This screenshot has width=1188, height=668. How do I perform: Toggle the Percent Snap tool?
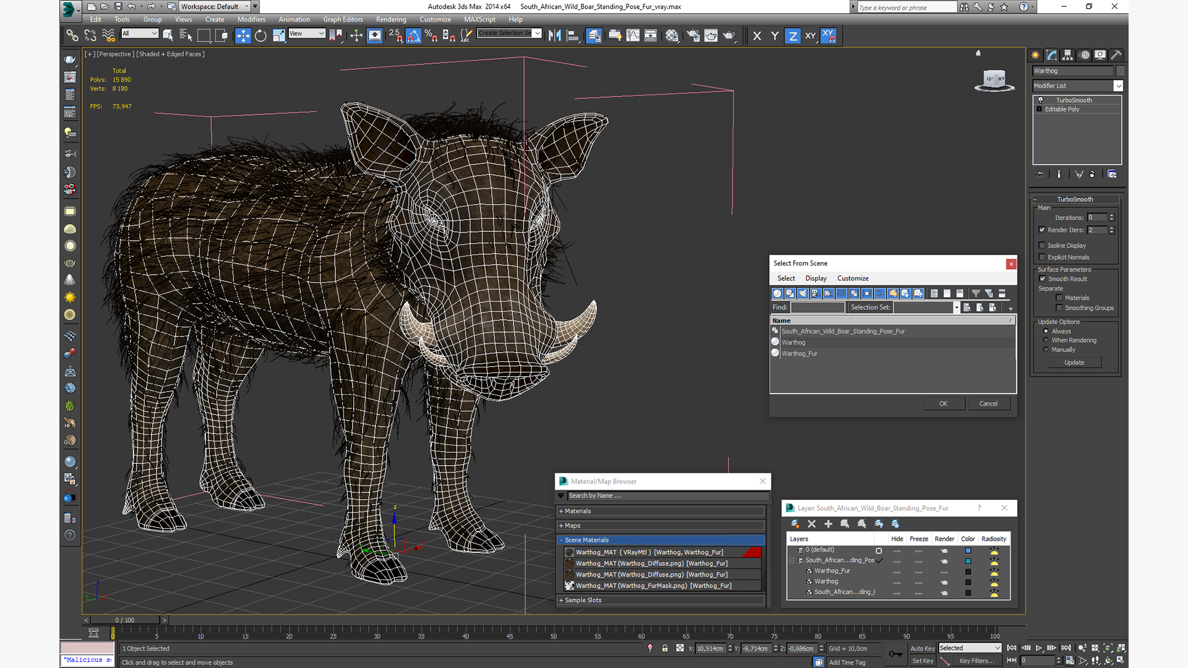point(431,35)
